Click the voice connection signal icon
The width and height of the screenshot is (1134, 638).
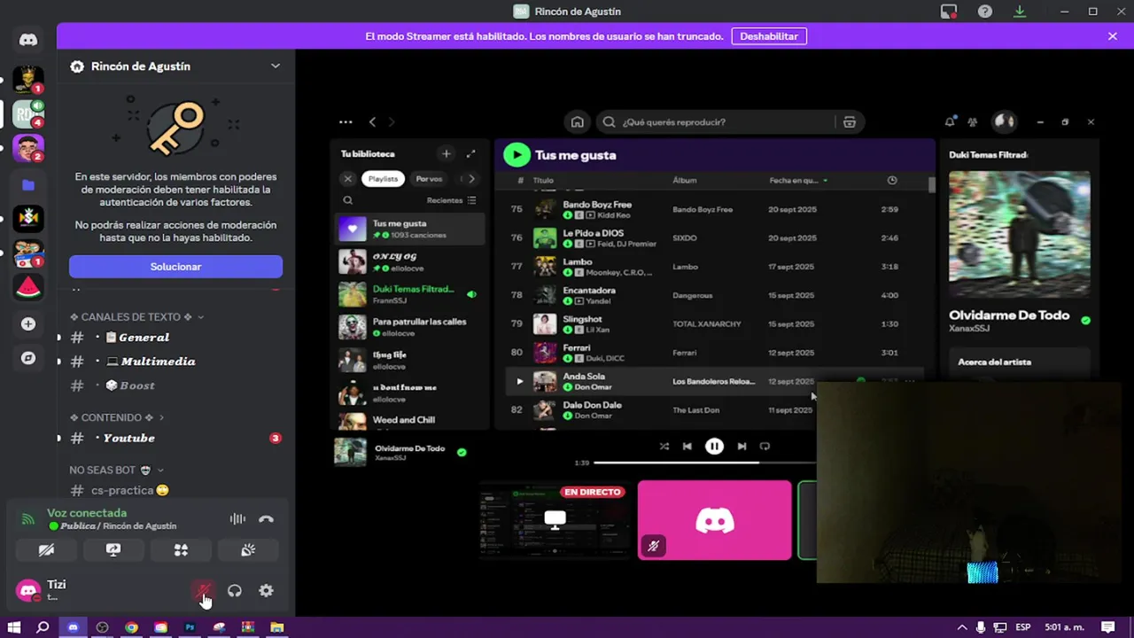coord(28,519)
